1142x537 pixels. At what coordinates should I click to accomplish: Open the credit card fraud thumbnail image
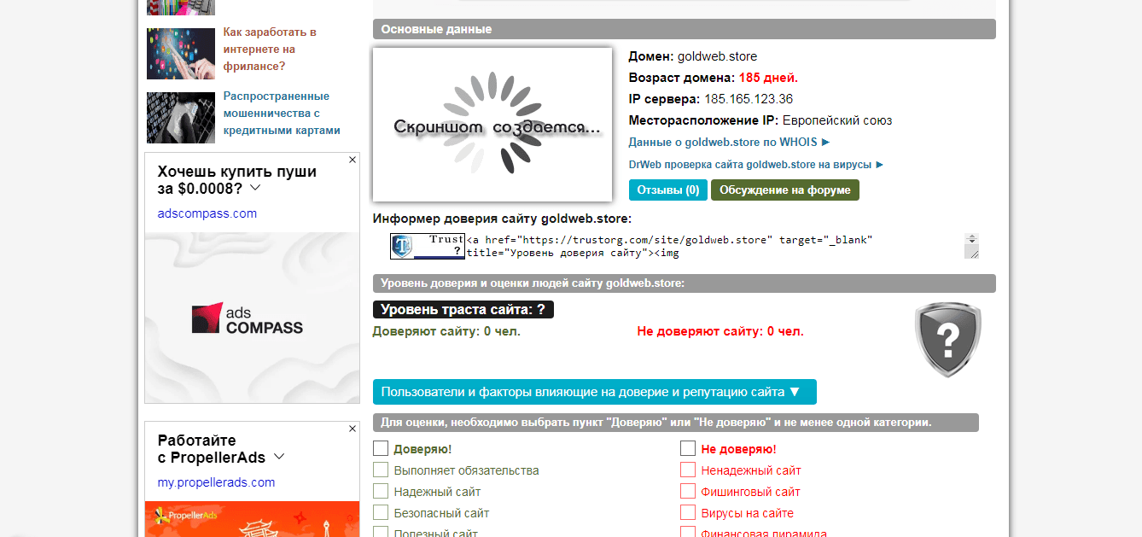(x=181, y=118)
